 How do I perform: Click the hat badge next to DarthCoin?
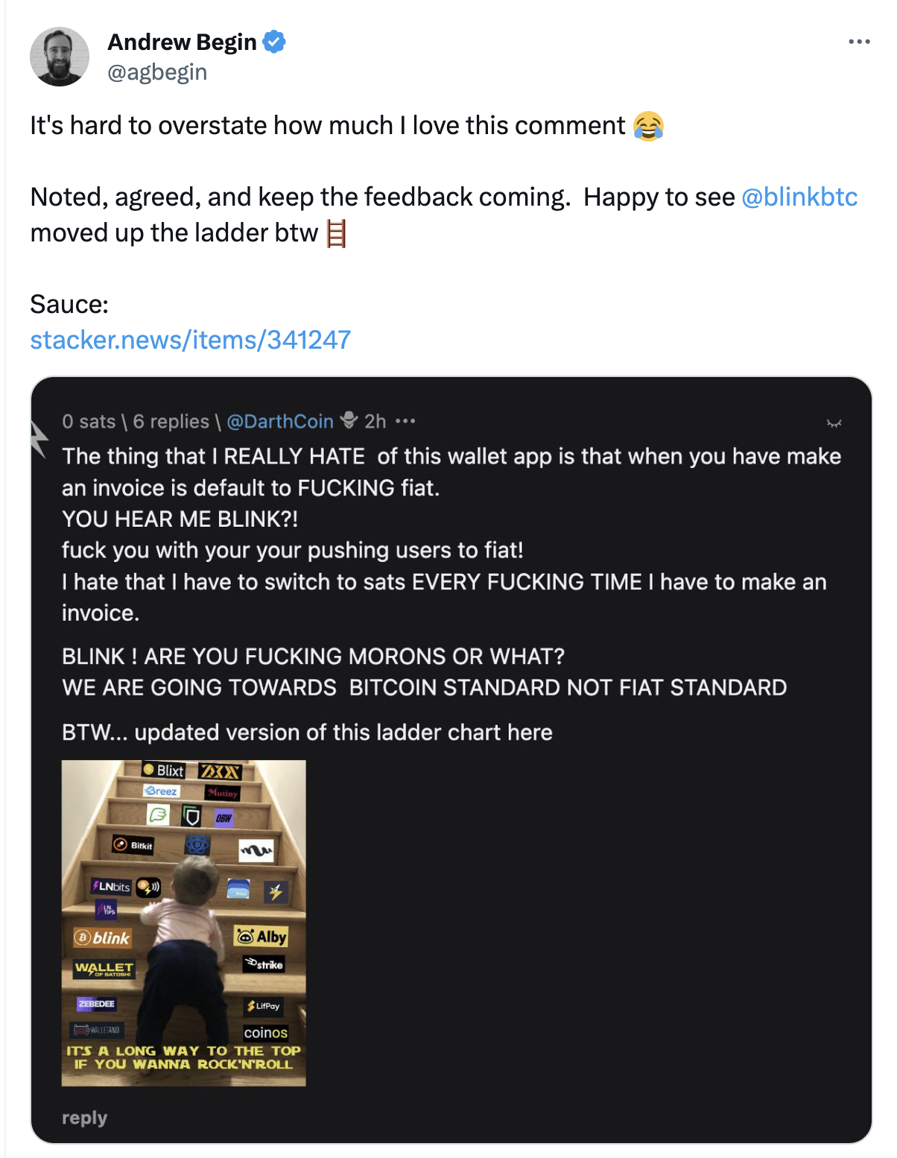click(349, 421)
